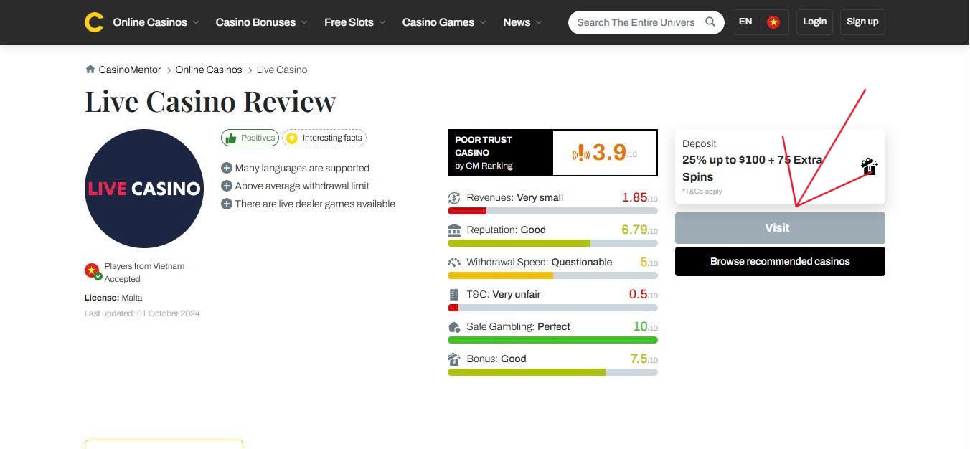970x449 pixels.
Task: Click the 25% up to $100 offer text
Action: 752,169
